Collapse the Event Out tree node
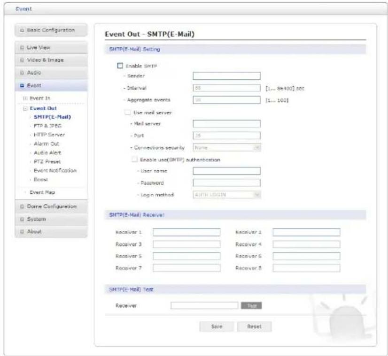 click(25, 108)
